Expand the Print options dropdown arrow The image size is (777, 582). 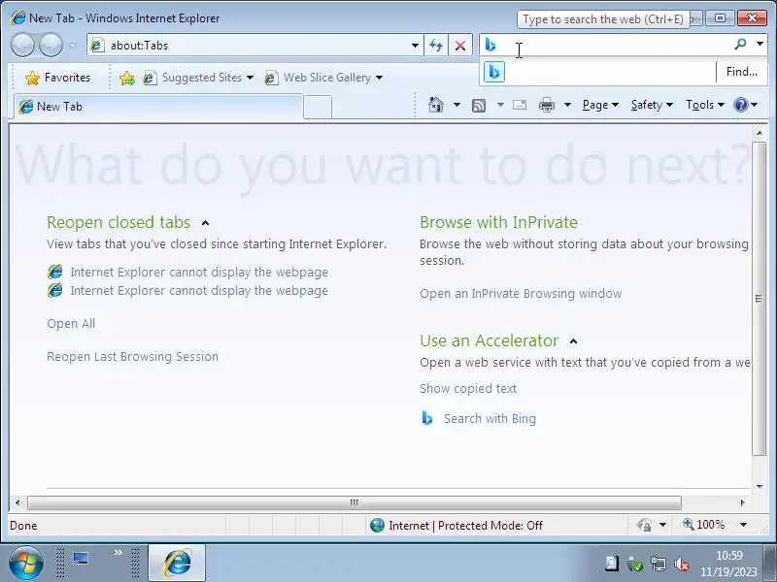click(x=568, y=105)
